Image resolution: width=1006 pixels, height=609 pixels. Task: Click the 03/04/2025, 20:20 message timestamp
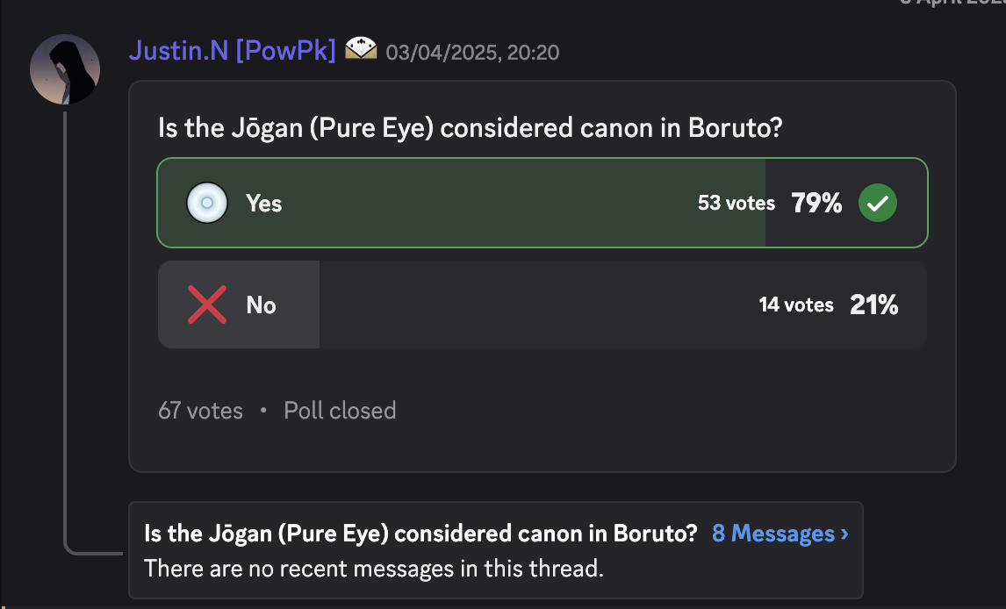472,53
